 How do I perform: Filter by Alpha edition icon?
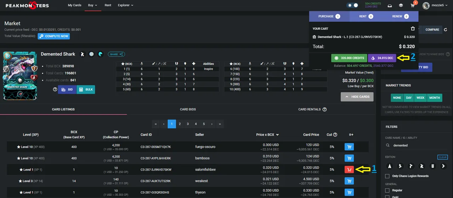pos(390,166)
